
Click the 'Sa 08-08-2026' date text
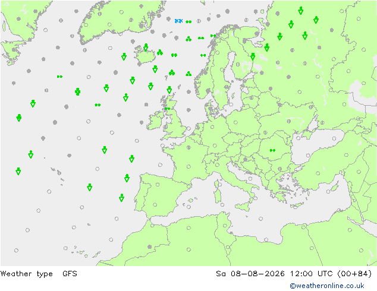click(x=250, y=273)
